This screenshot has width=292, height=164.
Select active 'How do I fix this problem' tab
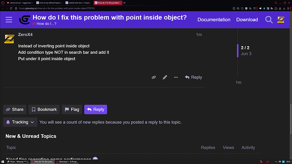(x=108, y=3)
